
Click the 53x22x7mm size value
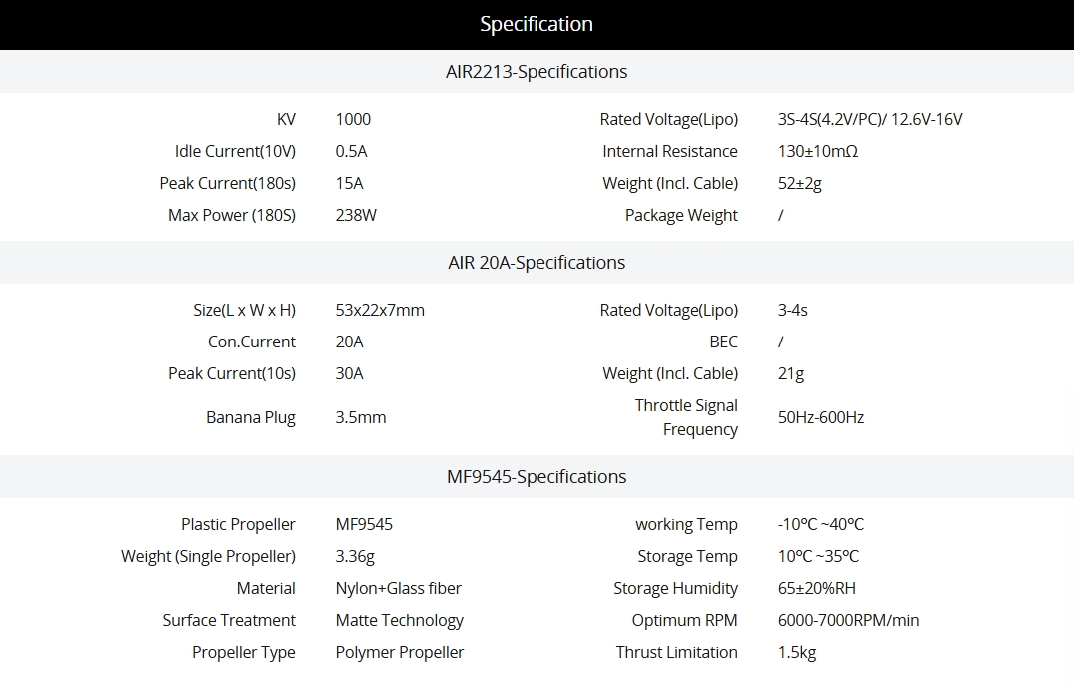(380, 310)
